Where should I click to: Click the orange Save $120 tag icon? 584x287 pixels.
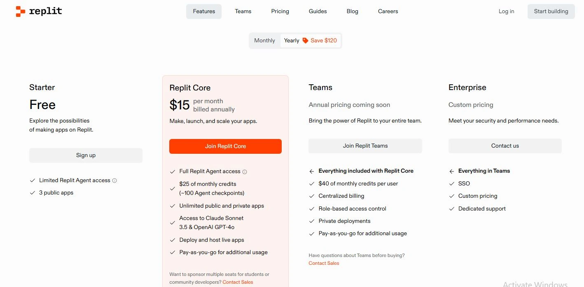pos(305,40)
